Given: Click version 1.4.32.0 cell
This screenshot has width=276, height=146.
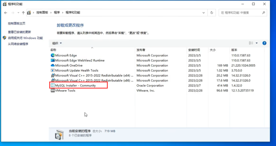Looking at the screenshot, I should (237, 85).
